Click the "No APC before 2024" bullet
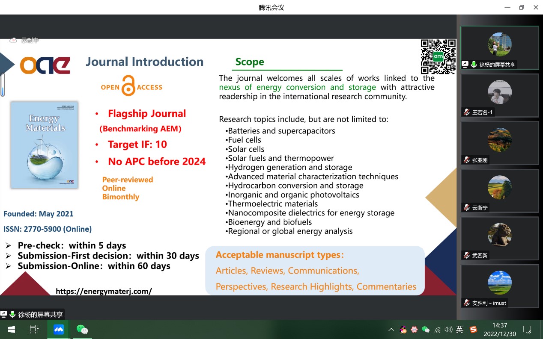Viewport: 543px width, 339px height. 157,162
